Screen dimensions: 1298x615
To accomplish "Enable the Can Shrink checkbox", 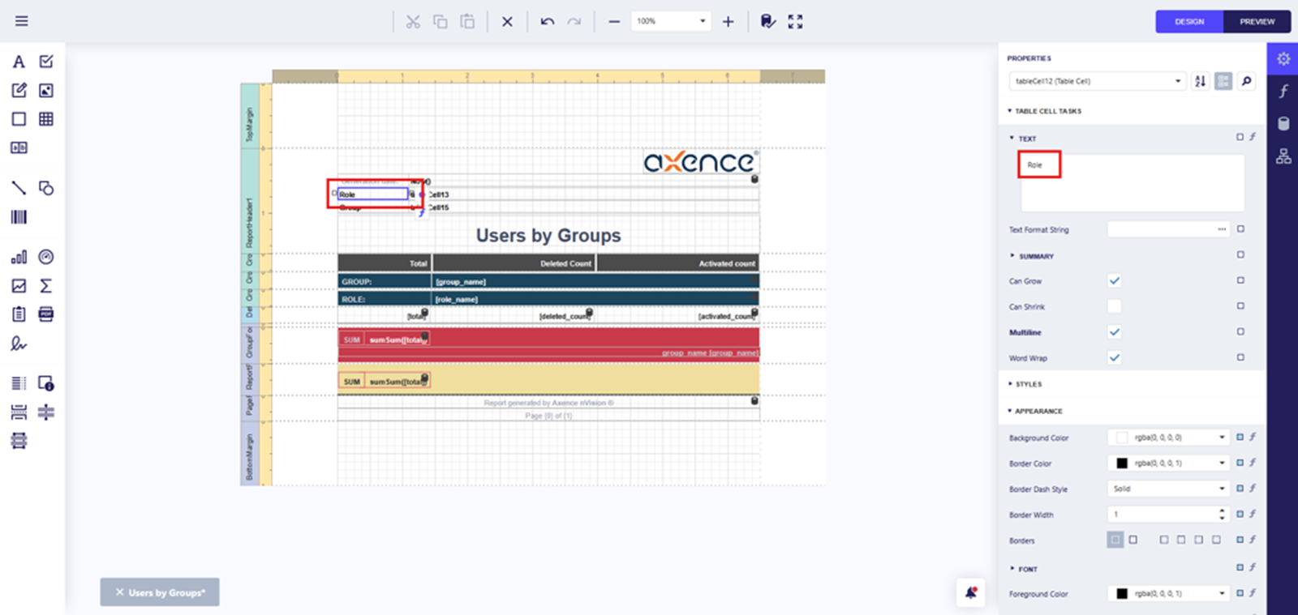I will click(1114, 306).
